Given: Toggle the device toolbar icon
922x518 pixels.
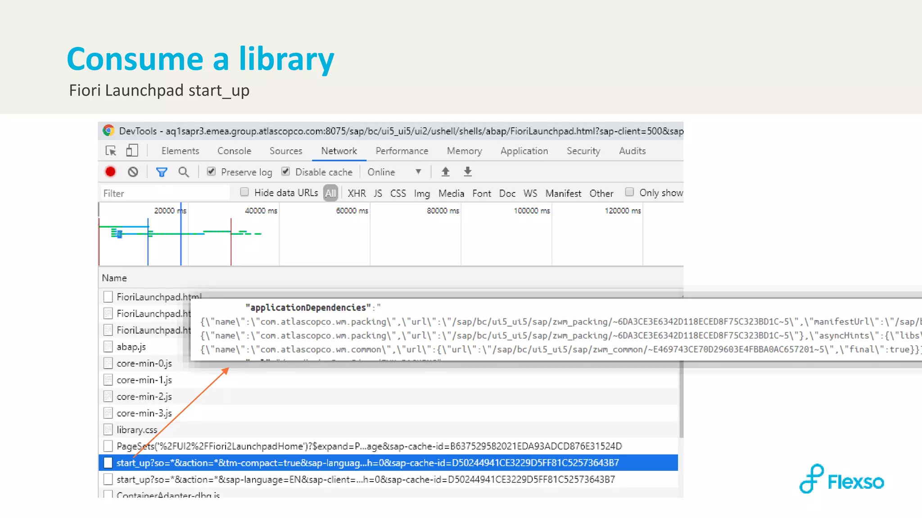Looking at the screenshot, I should click(x=132, y=150).
